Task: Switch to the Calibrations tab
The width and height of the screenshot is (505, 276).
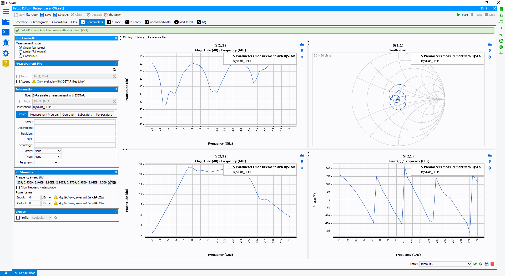Action: 59,22
